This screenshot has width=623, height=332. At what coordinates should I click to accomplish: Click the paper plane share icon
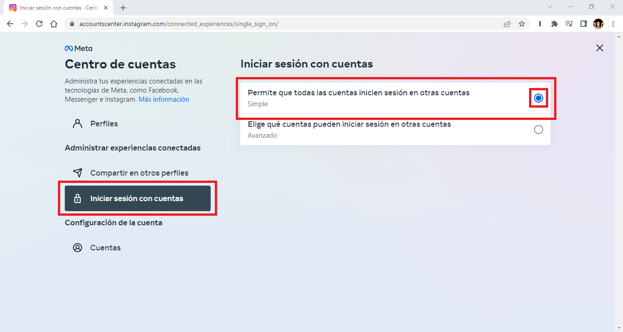(x=78, y=173)
